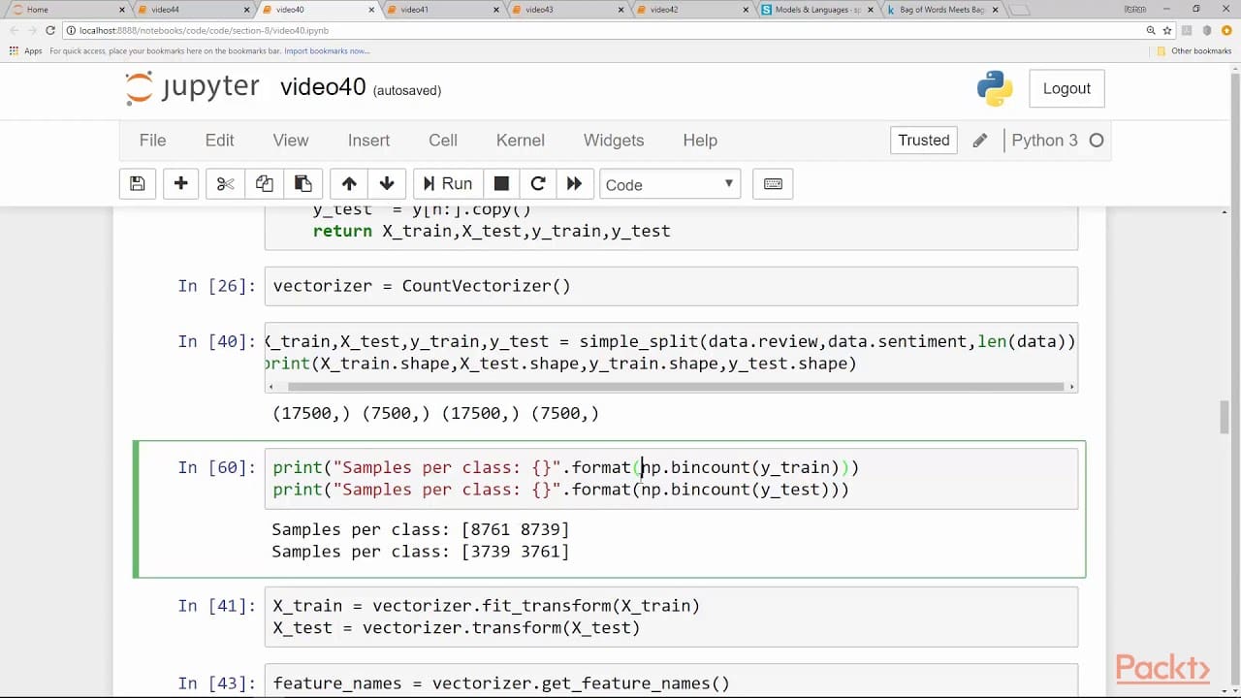The height and width of the screenshot is (698, 1241).
Task: Move selected cell down arrow
Action: click(x=387, y=184)
